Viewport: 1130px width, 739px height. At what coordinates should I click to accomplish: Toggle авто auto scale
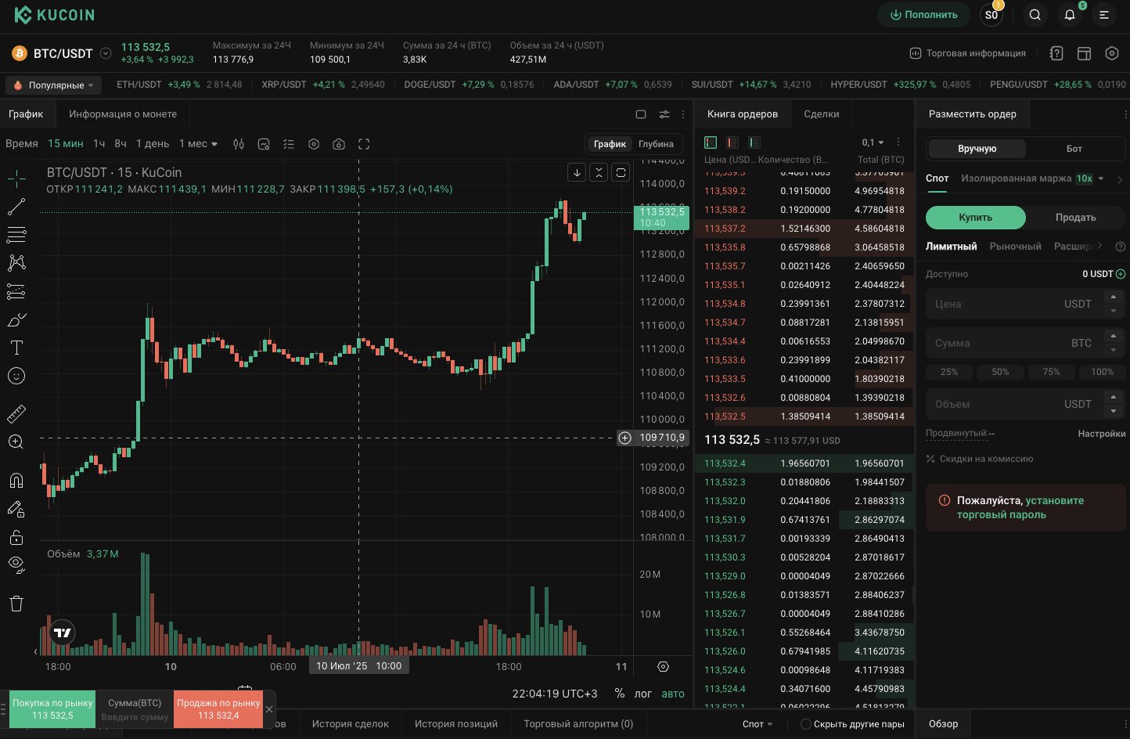[x=673, y=694]
